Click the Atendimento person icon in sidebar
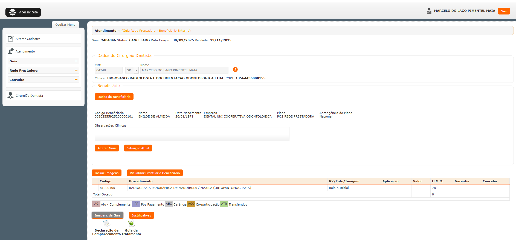Viewport: 516px width, 240px height. [x=10, y=51]
